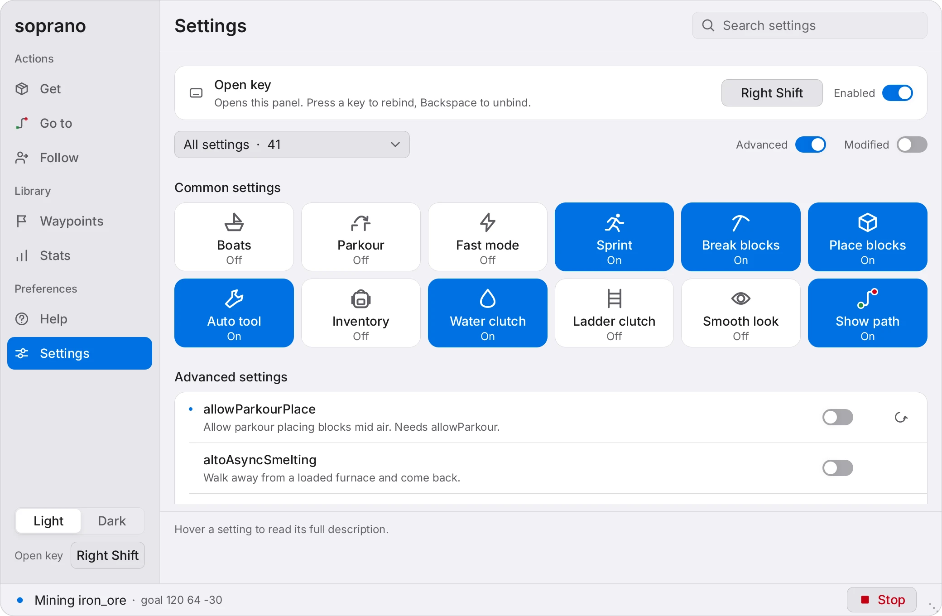The image size is (942, 616).
Task: Click the sidebar Right Shift open key button
Action: [x=108, y=555]
